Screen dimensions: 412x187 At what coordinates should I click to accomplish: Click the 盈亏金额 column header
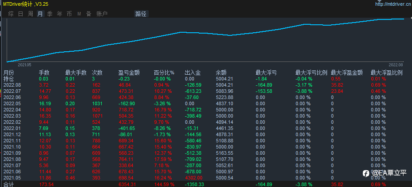[x=129, y=73]
